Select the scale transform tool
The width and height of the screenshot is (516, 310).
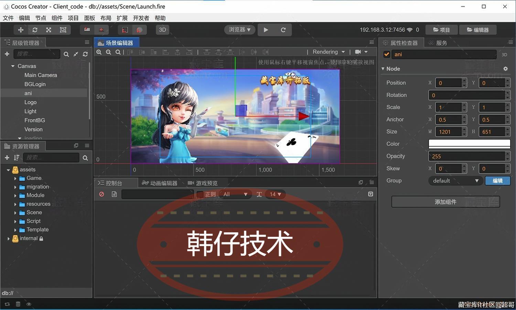[49, 30]
